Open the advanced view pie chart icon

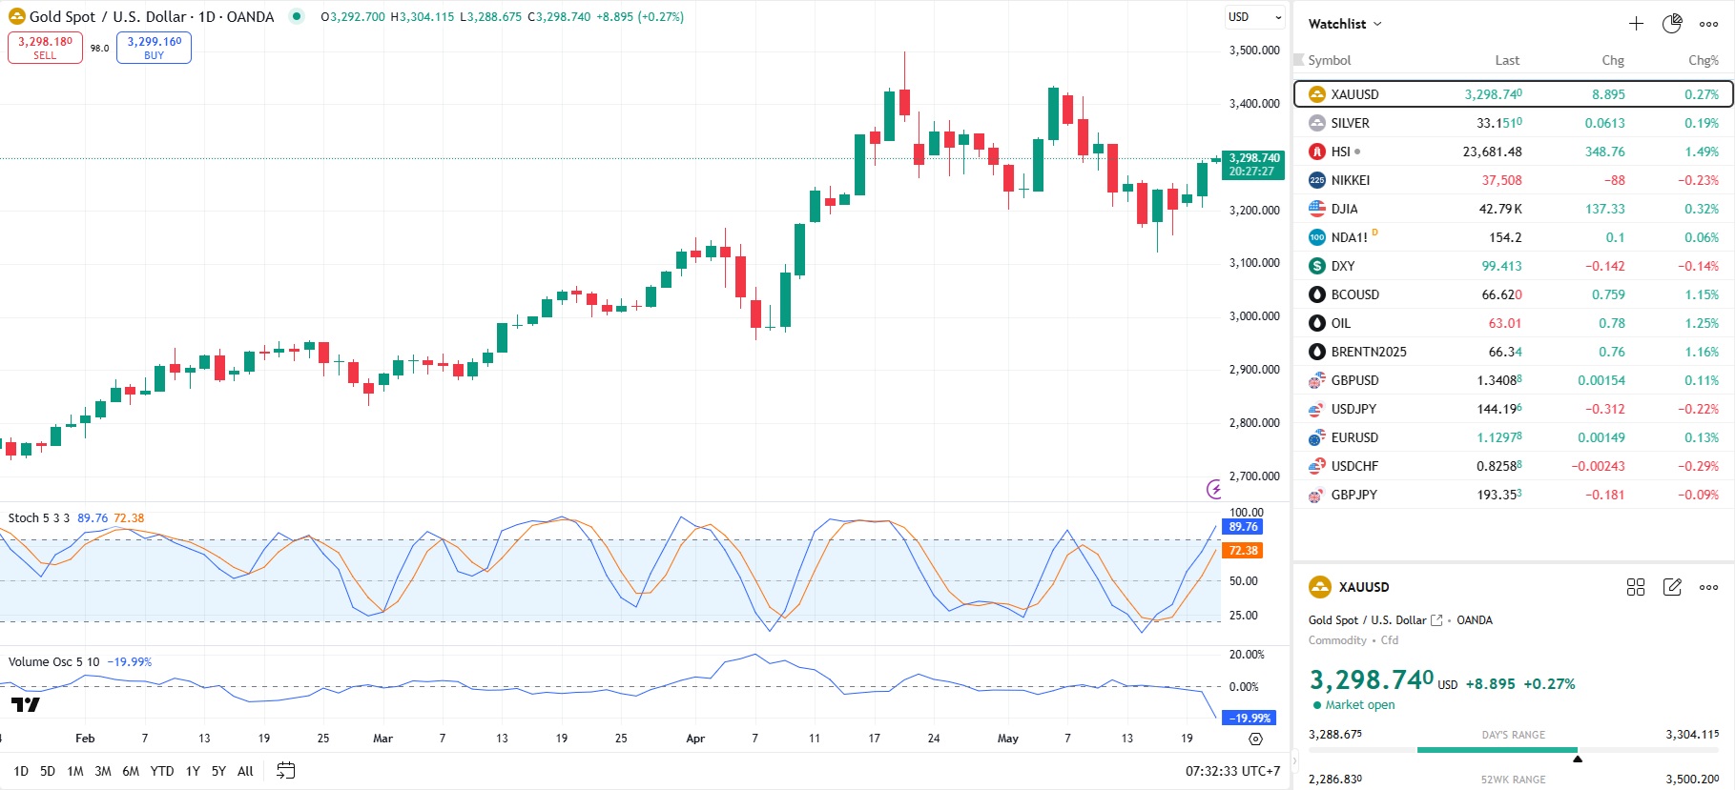(x=1672, y=24)
